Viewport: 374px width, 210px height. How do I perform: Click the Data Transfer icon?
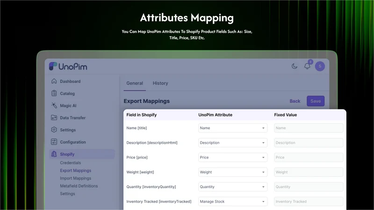[54, 118]
